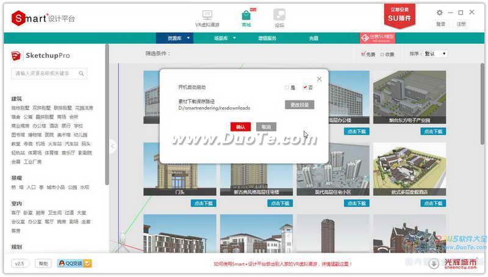This screenshot has height=277, width=488.
Task: Select the 工业厂房 category link
Action: 32,162
